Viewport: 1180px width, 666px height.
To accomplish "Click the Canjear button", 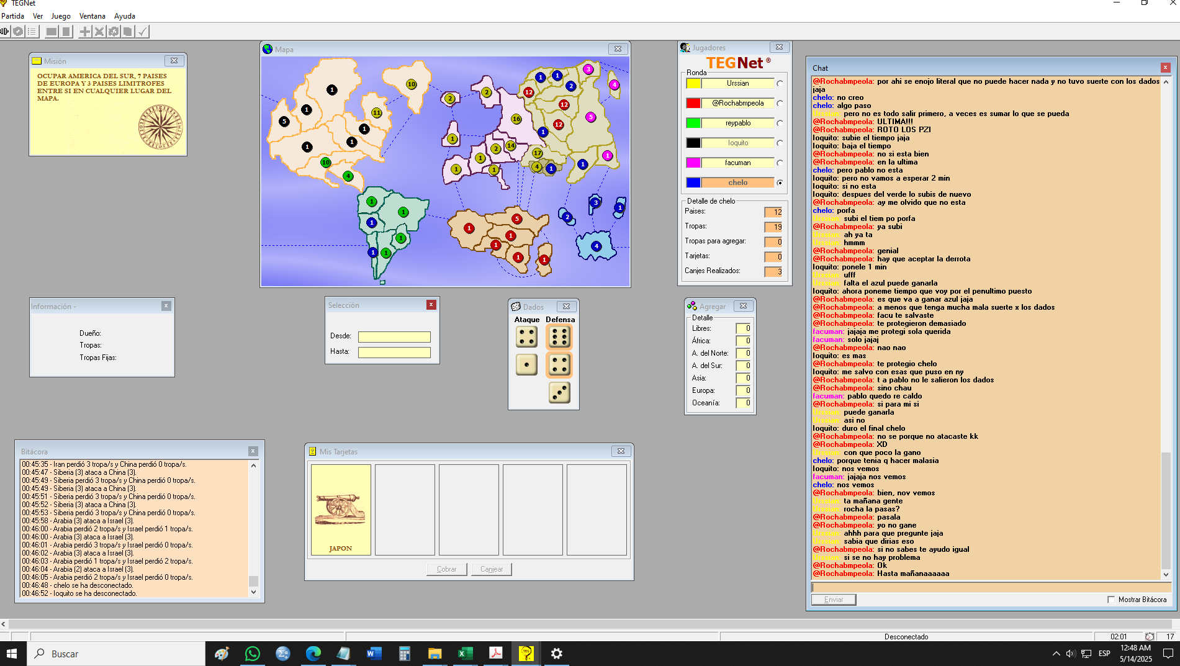I will pyautogui.click(x=492, y=569).
